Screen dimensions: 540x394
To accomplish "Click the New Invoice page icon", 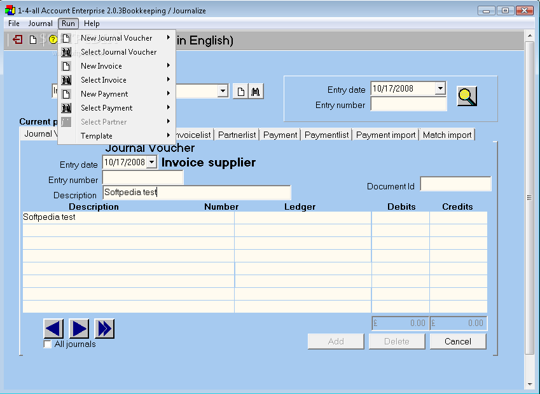I will point(66,66).
